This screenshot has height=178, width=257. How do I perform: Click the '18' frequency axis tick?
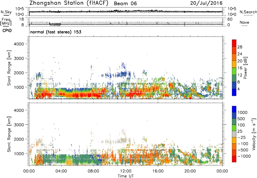[22, 19]
